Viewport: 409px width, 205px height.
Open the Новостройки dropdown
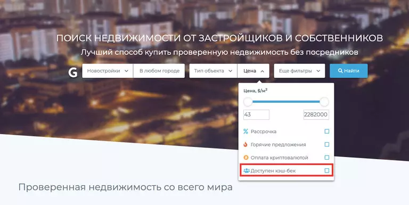108,71
